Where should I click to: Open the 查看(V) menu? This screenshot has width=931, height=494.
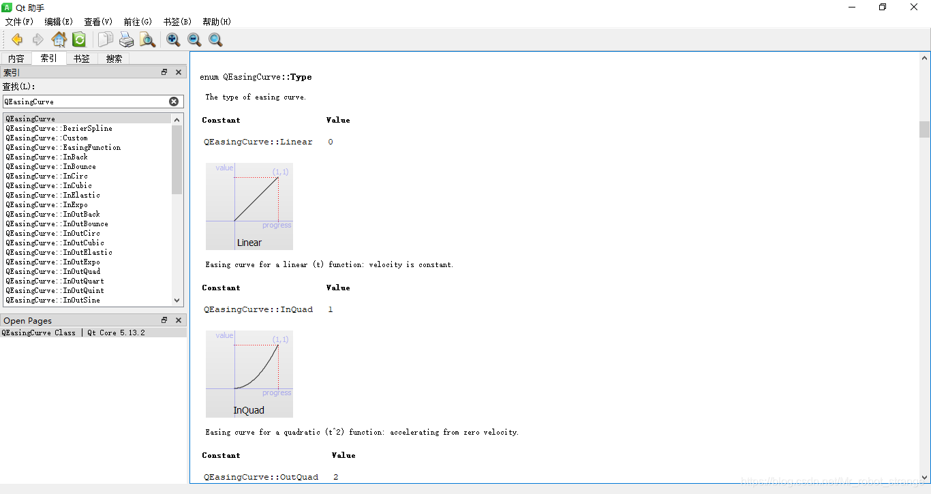pos(98,22)
